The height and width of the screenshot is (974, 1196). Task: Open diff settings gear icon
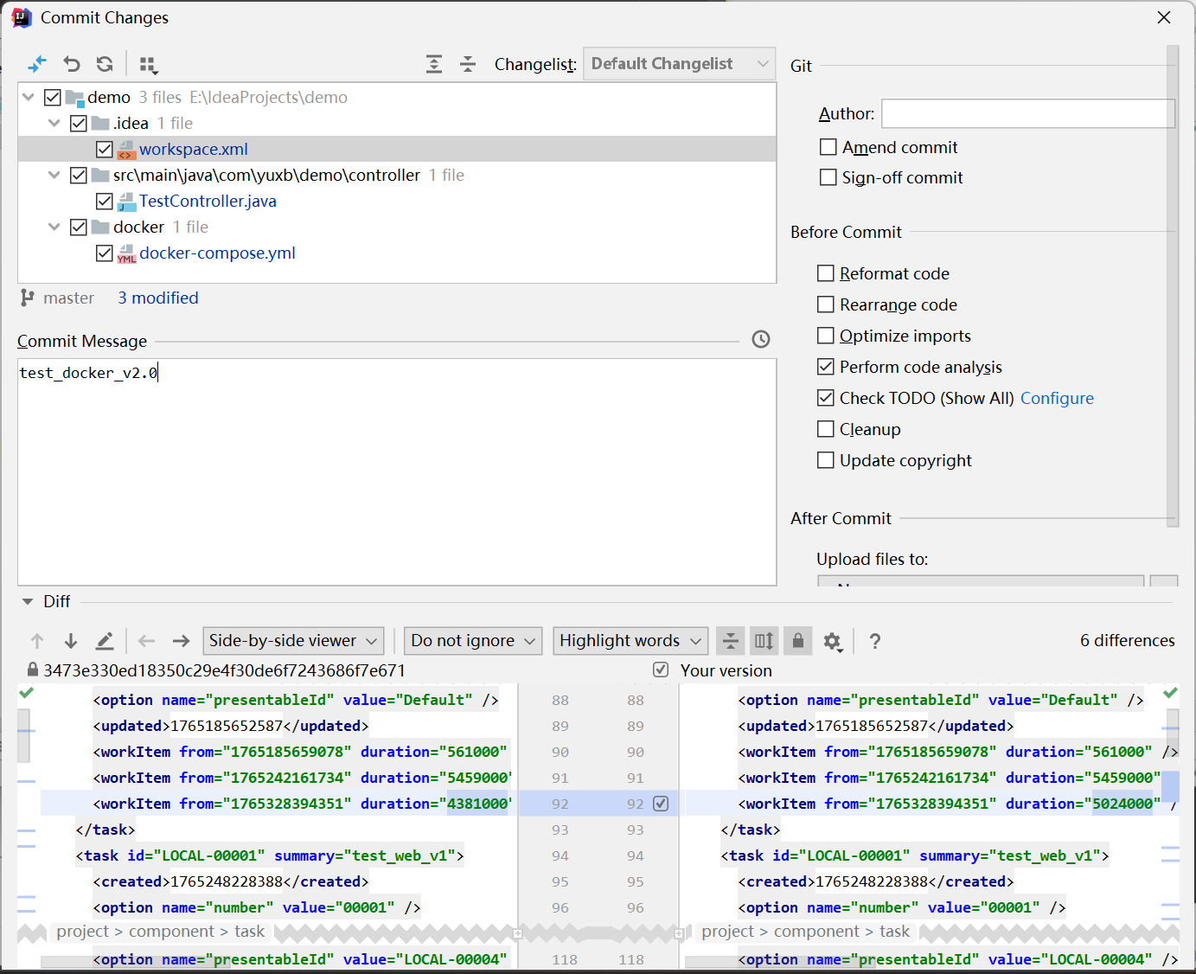click(832, 641)
